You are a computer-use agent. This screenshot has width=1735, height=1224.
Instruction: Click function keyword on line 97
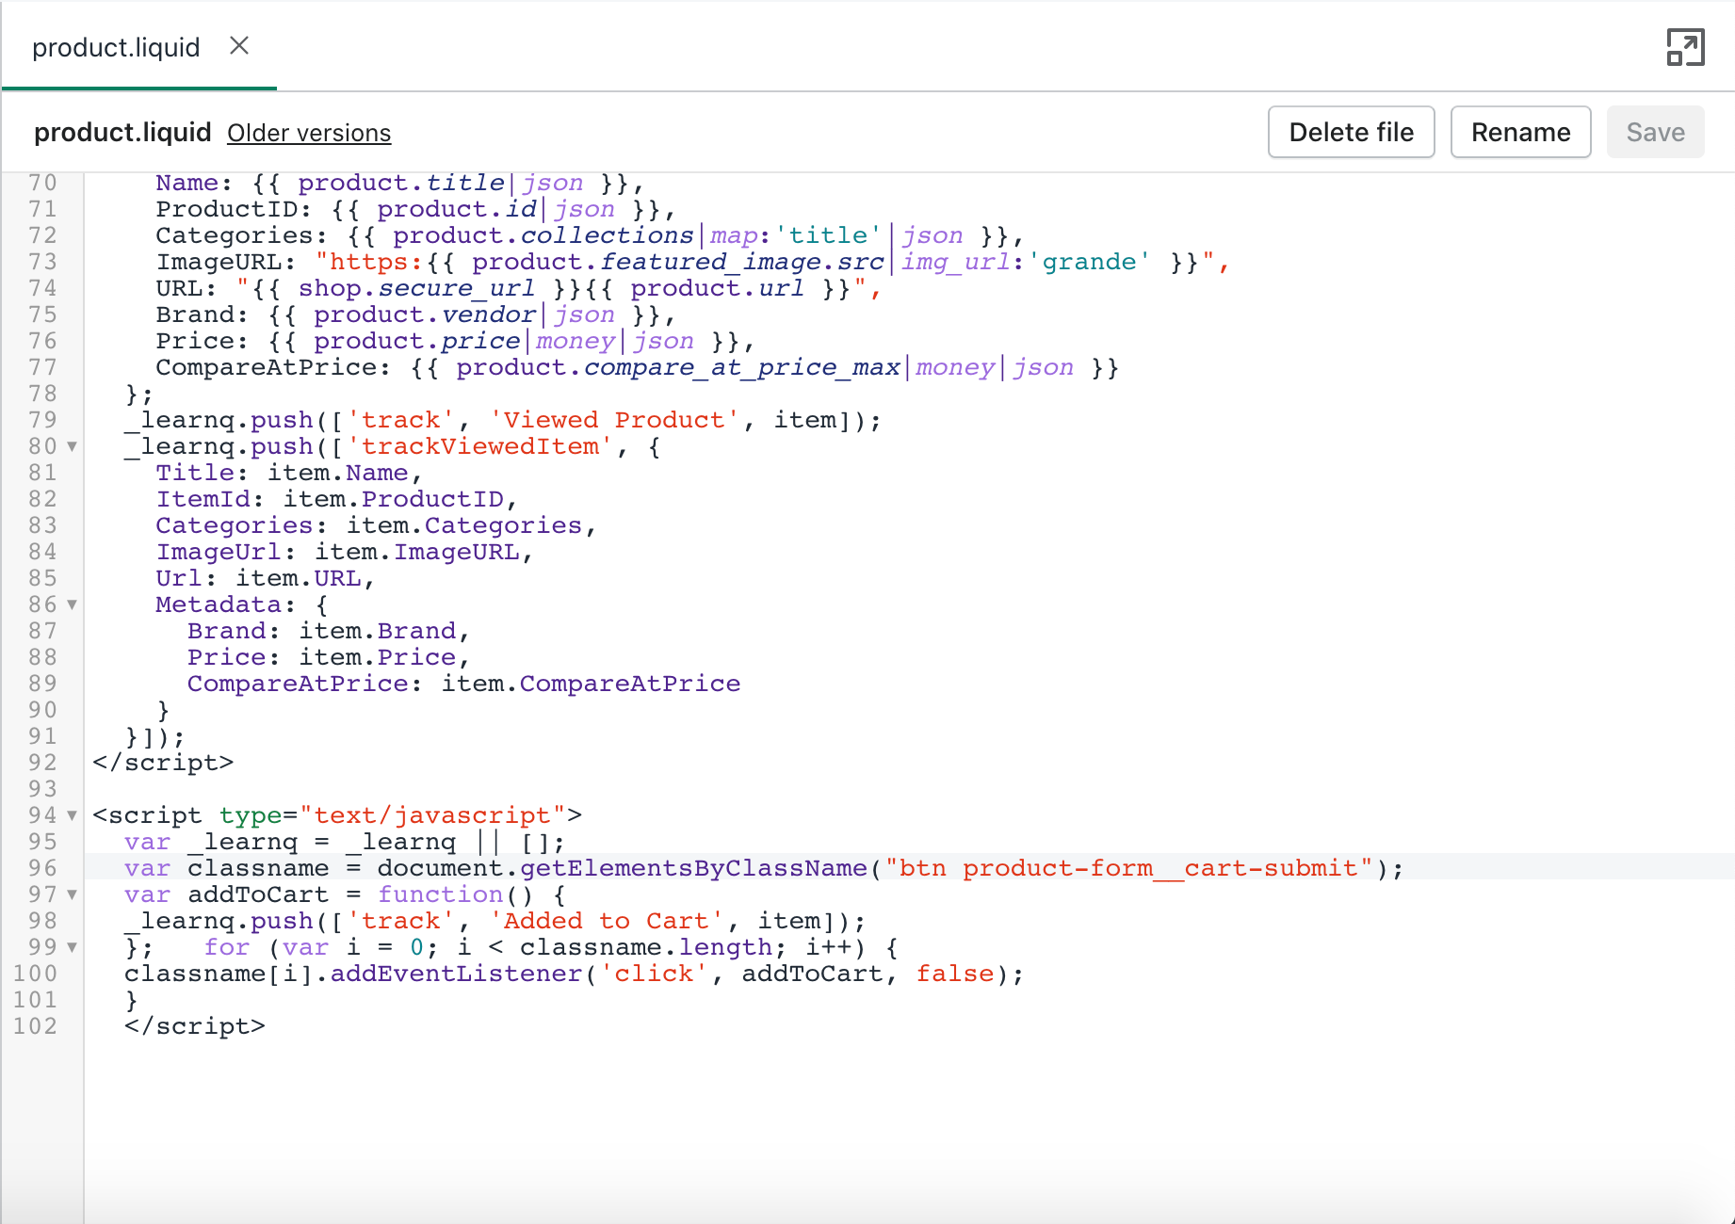click(440, 894)
